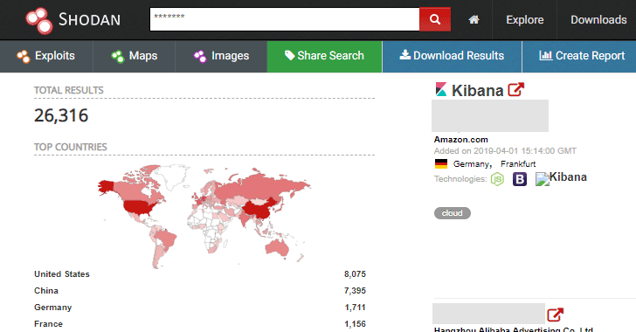Screen dimensions: 636x332
Task: Switch to the Exploits tab
Action: click(46, 56)
